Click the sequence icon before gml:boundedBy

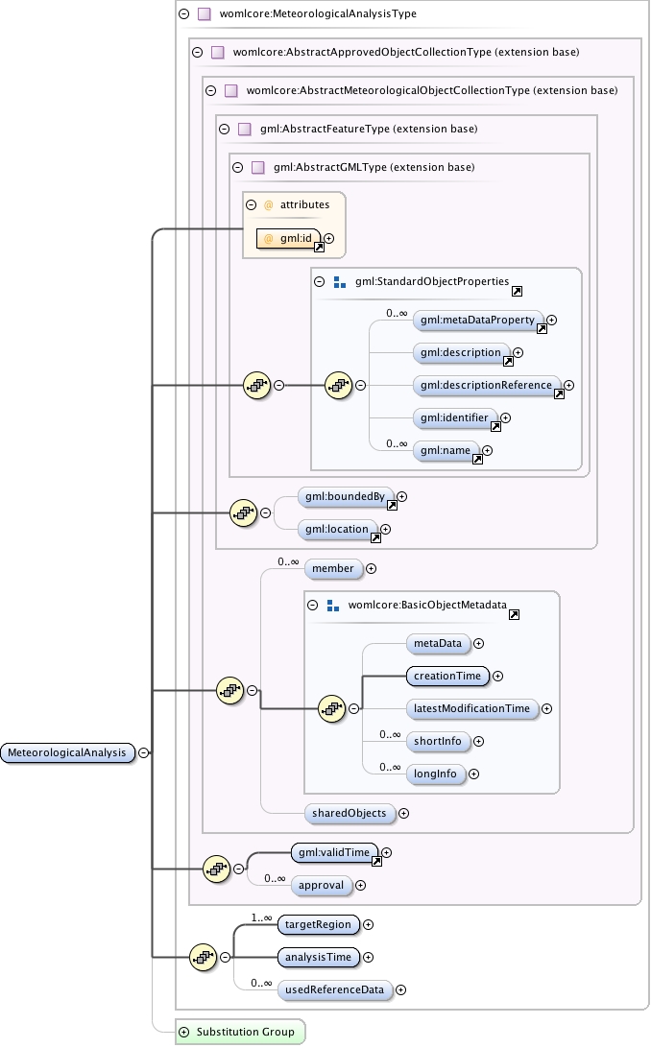[243, 513]
